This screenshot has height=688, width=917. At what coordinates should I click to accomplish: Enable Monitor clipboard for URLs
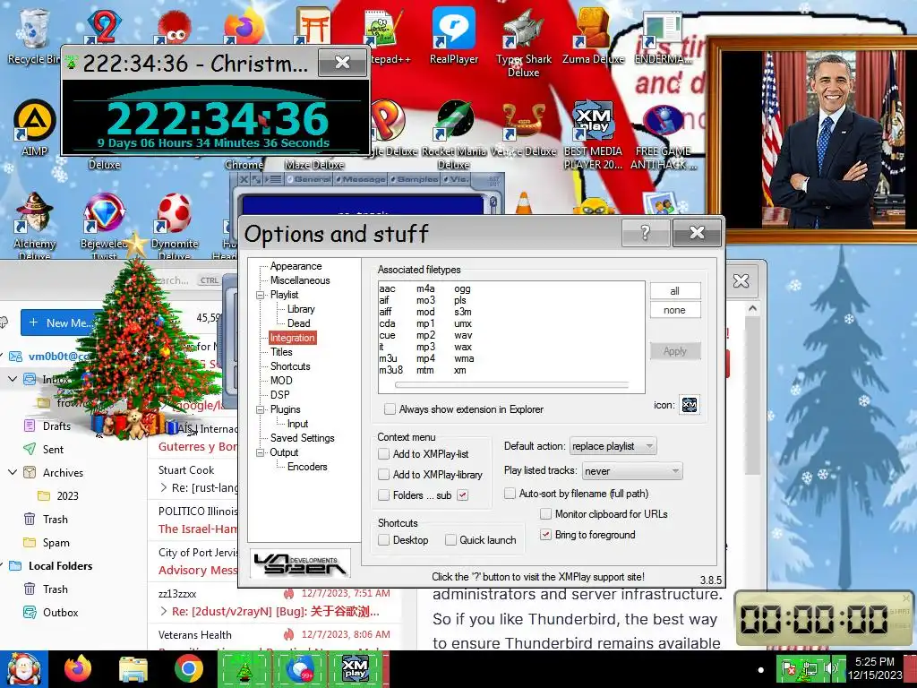545,513
